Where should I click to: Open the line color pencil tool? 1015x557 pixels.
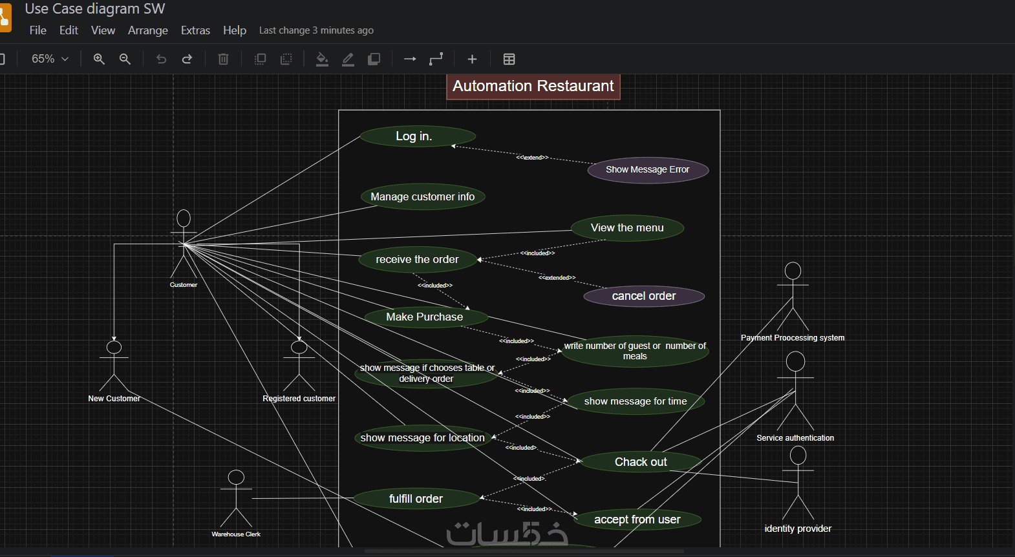(x=348, y=59)
